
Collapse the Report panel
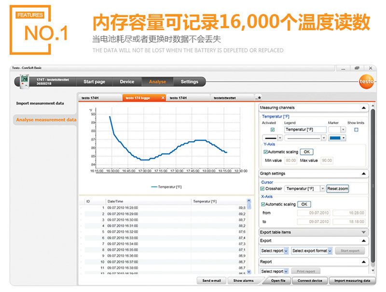coord(364,262)
